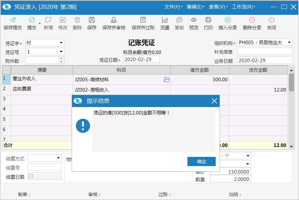Image resolution: width=299 pixels, height=200 pixels.
Task: Click 确定 in the 提示信息 dialog
Action: (201, 161)
